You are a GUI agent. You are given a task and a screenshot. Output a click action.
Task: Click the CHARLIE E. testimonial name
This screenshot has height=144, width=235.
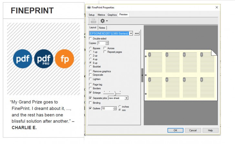tap(24, 128)
